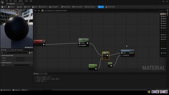Viewport: 169px width, 95px height.
Task: Click the Noise node Position input pin
Action: click(x=79, y=43)
